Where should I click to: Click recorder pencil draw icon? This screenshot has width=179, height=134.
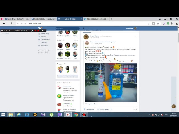point(32,31)
